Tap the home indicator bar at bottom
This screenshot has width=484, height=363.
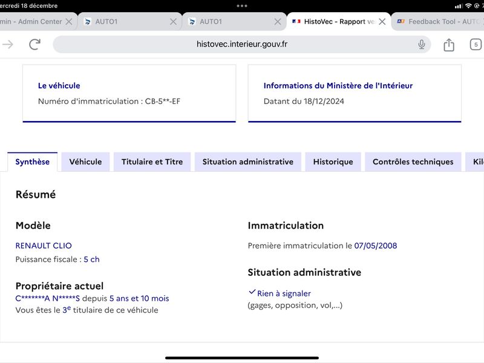[x=241, y=358]
